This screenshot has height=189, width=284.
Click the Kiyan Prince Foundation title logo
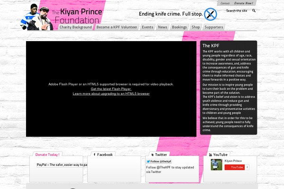pyautogui.click(x=77, y=16)
